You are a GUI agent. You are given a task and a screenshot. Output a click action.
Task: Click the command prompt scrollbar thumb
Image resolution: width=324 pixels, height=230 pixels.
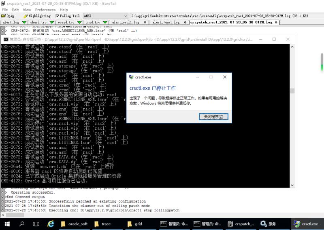coord(292,91)
